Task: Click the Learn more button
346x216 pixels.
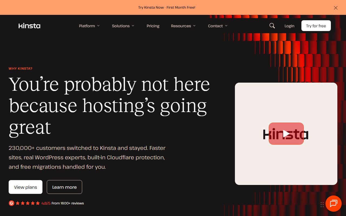Action: coord(64,187)
